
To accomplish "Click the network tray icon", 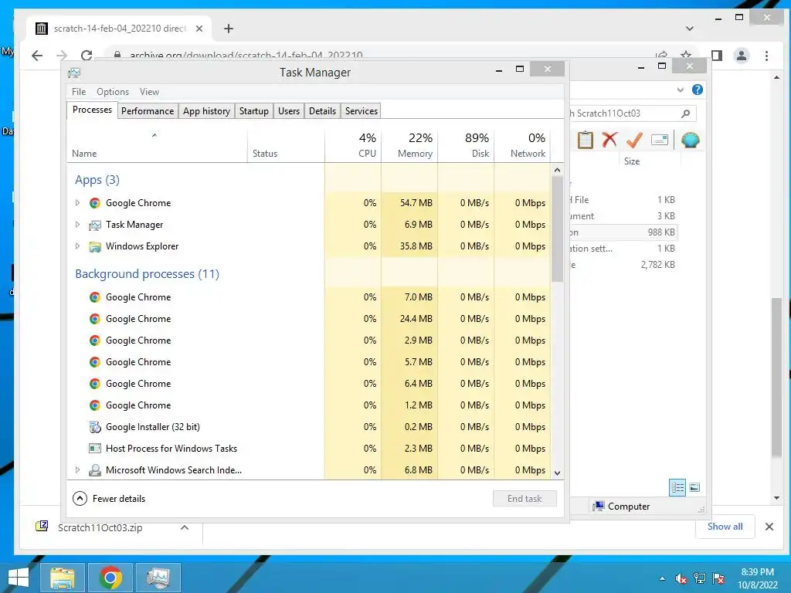I will [700, 578].
